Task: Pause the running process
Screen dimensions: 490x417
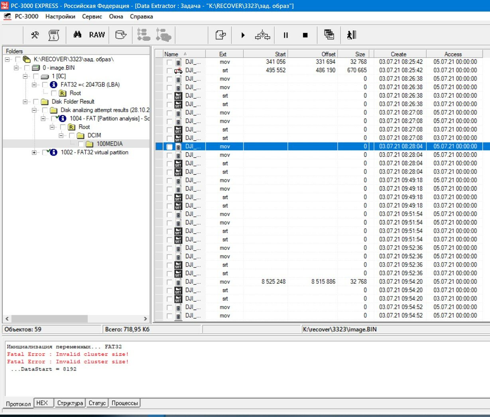Action: click(286, 35)
